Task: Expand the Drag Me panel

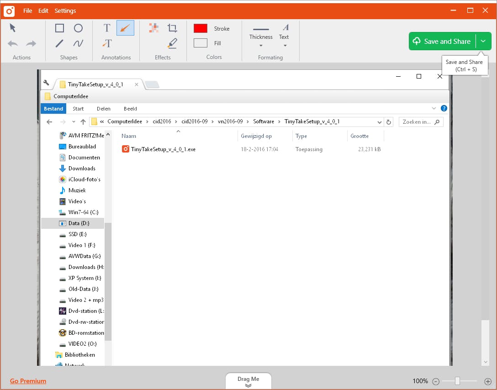Action: pos(248,381)
